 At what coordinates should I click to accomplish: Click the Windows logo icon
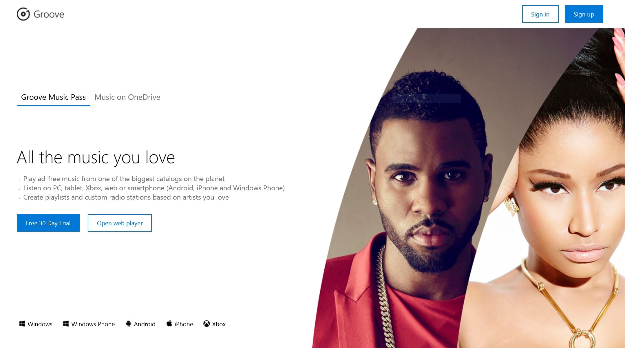pos(22,324)
